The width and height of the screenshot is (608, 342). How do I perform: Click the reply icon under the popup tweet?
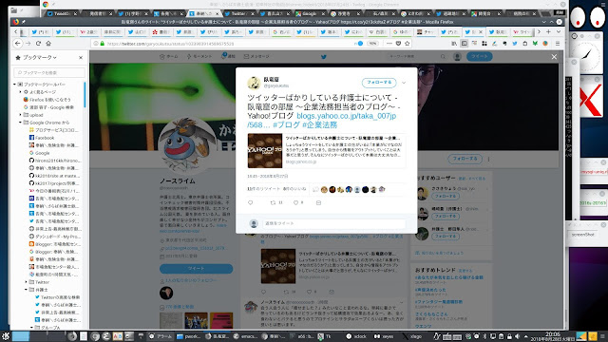coord(251,202)
